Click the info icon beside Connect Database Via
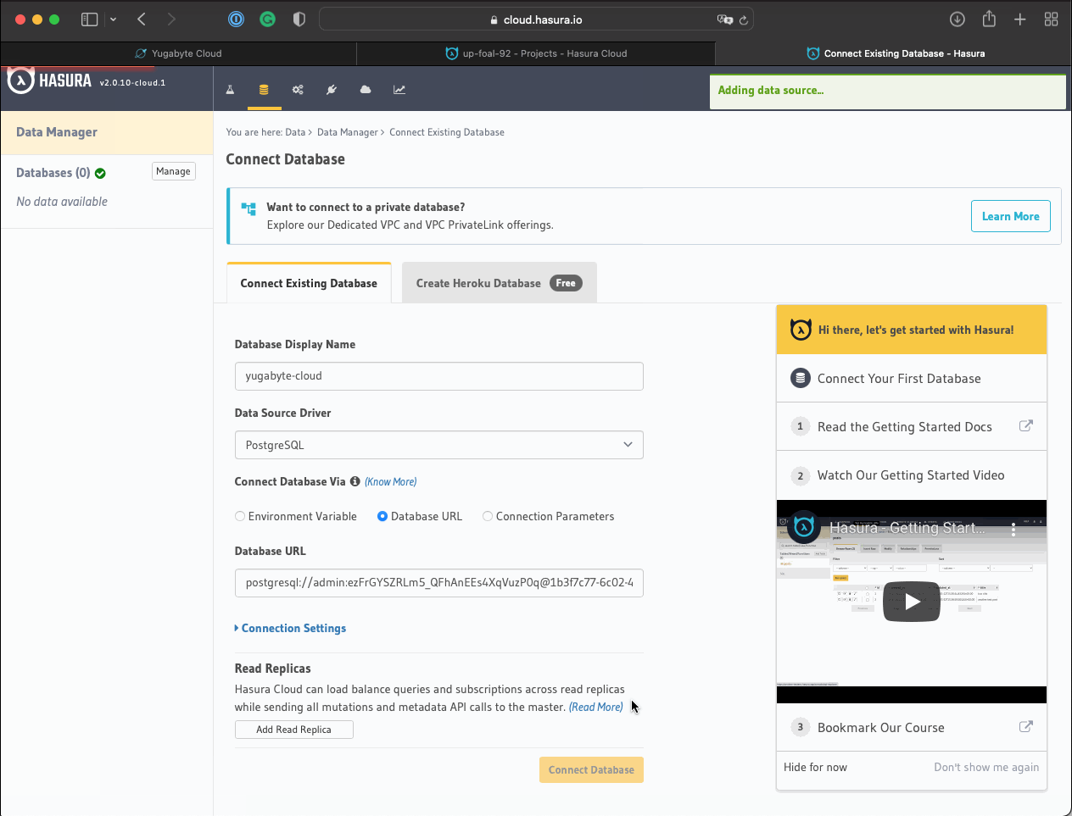This screenshot has height=816, width=1072. (x=355, y=481)
